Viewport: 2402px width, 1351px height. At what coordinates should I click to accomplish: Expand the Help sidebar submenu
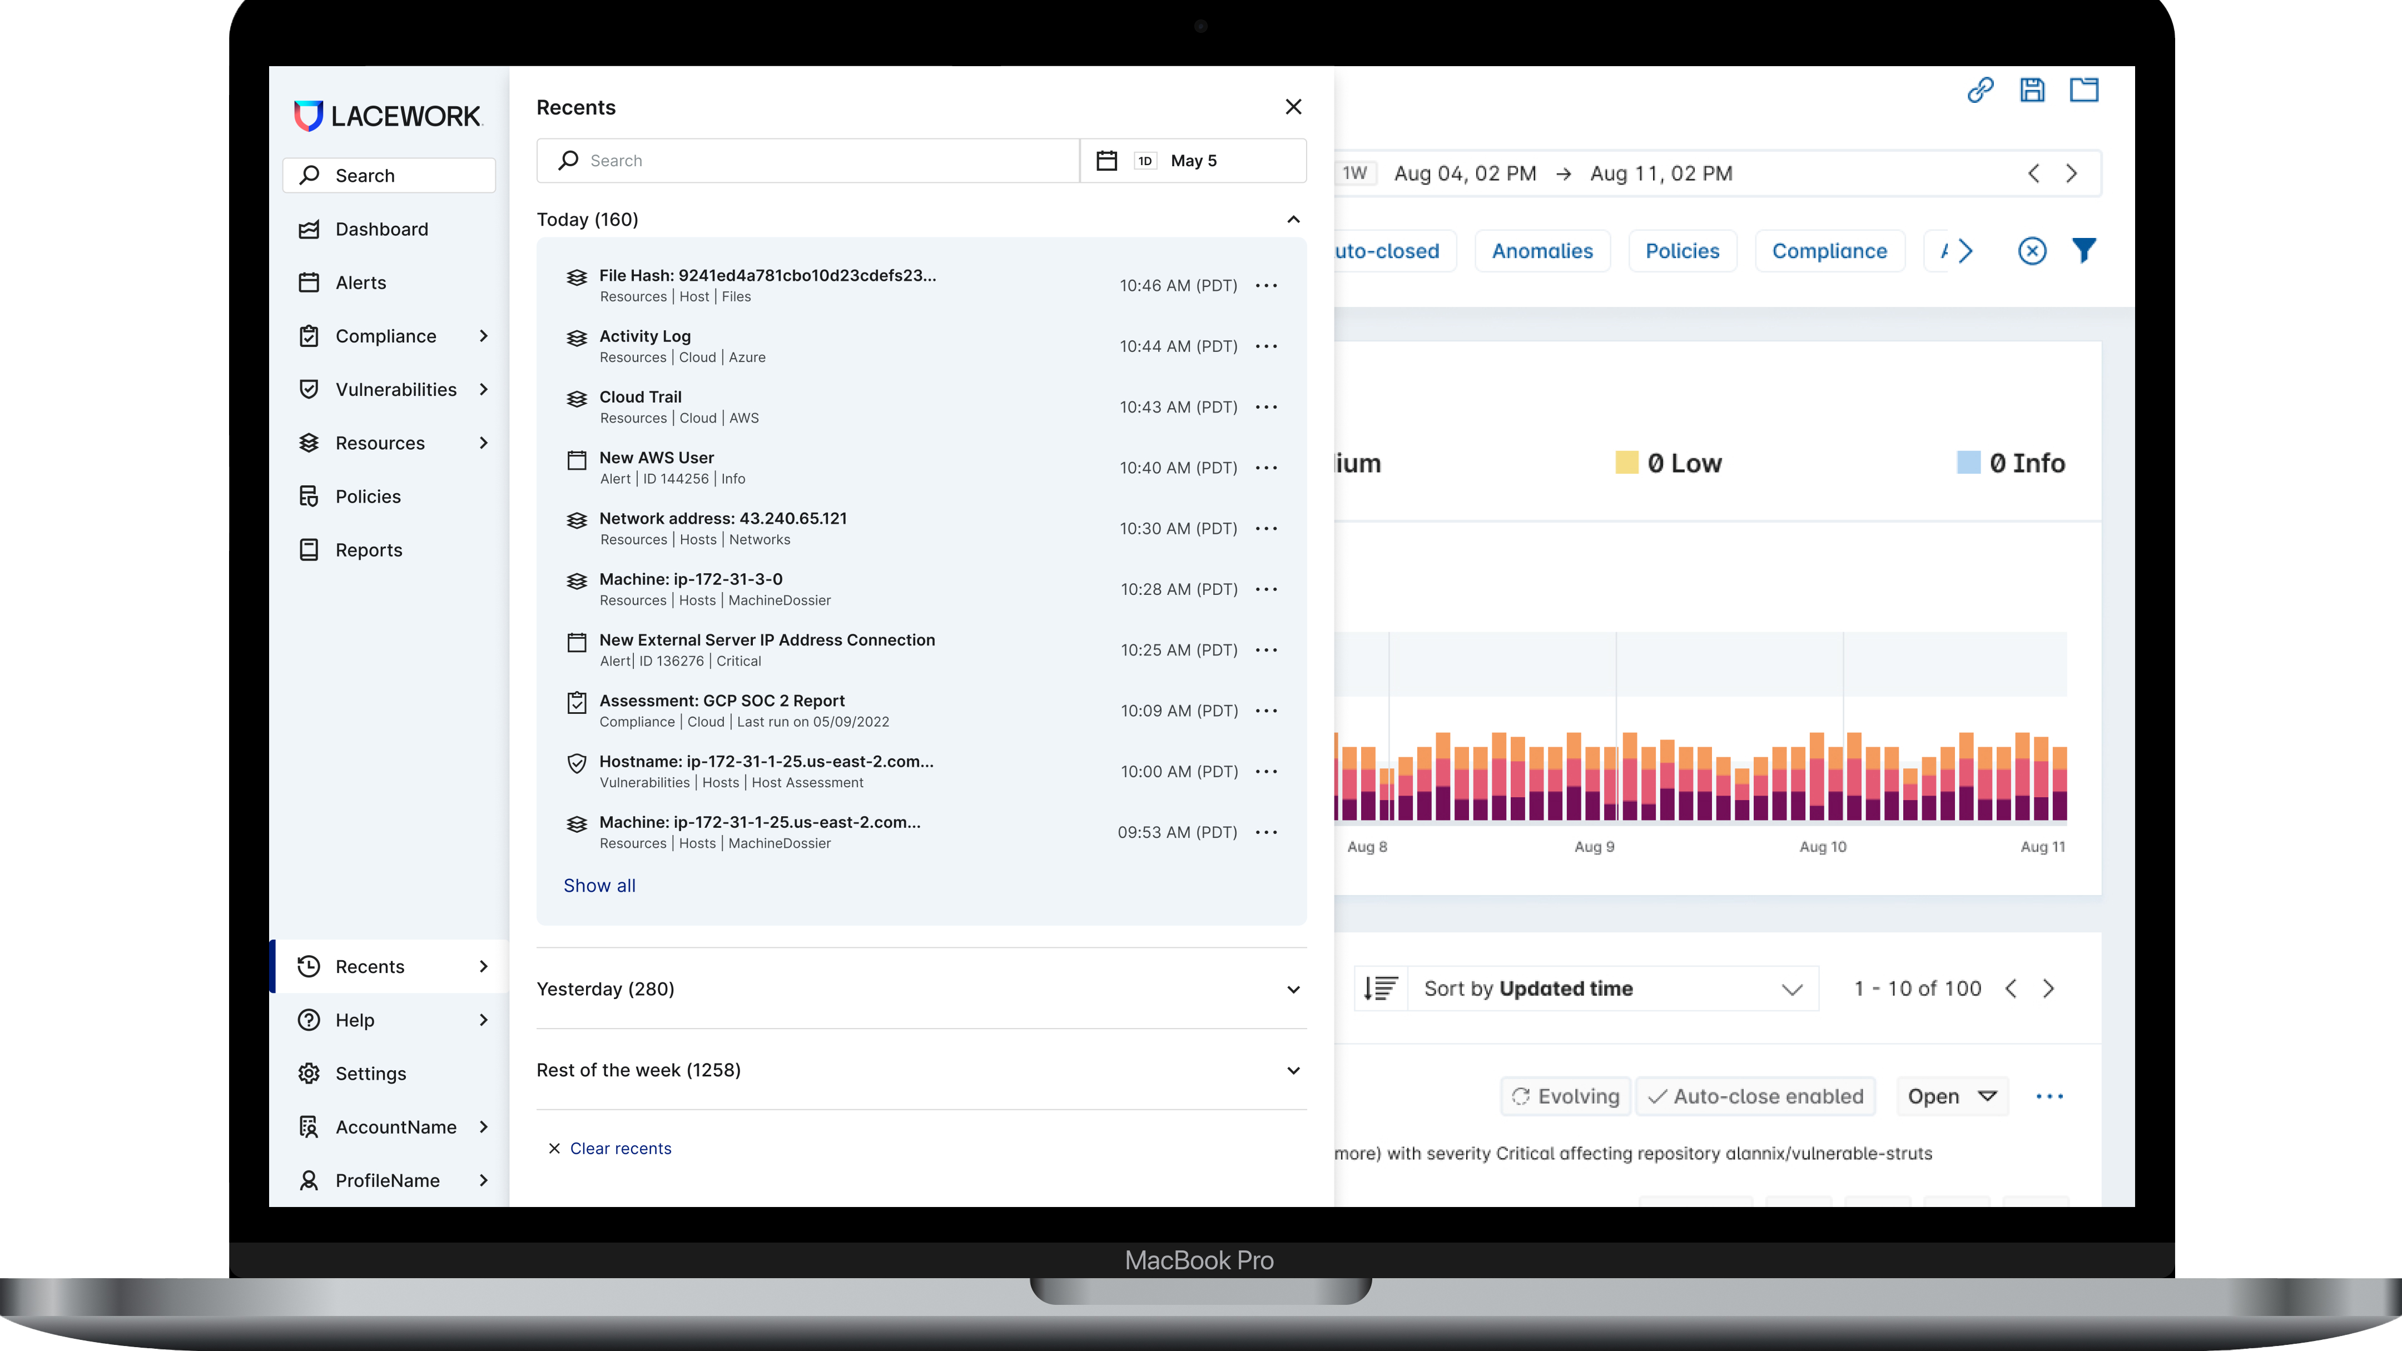[483, 1020]
